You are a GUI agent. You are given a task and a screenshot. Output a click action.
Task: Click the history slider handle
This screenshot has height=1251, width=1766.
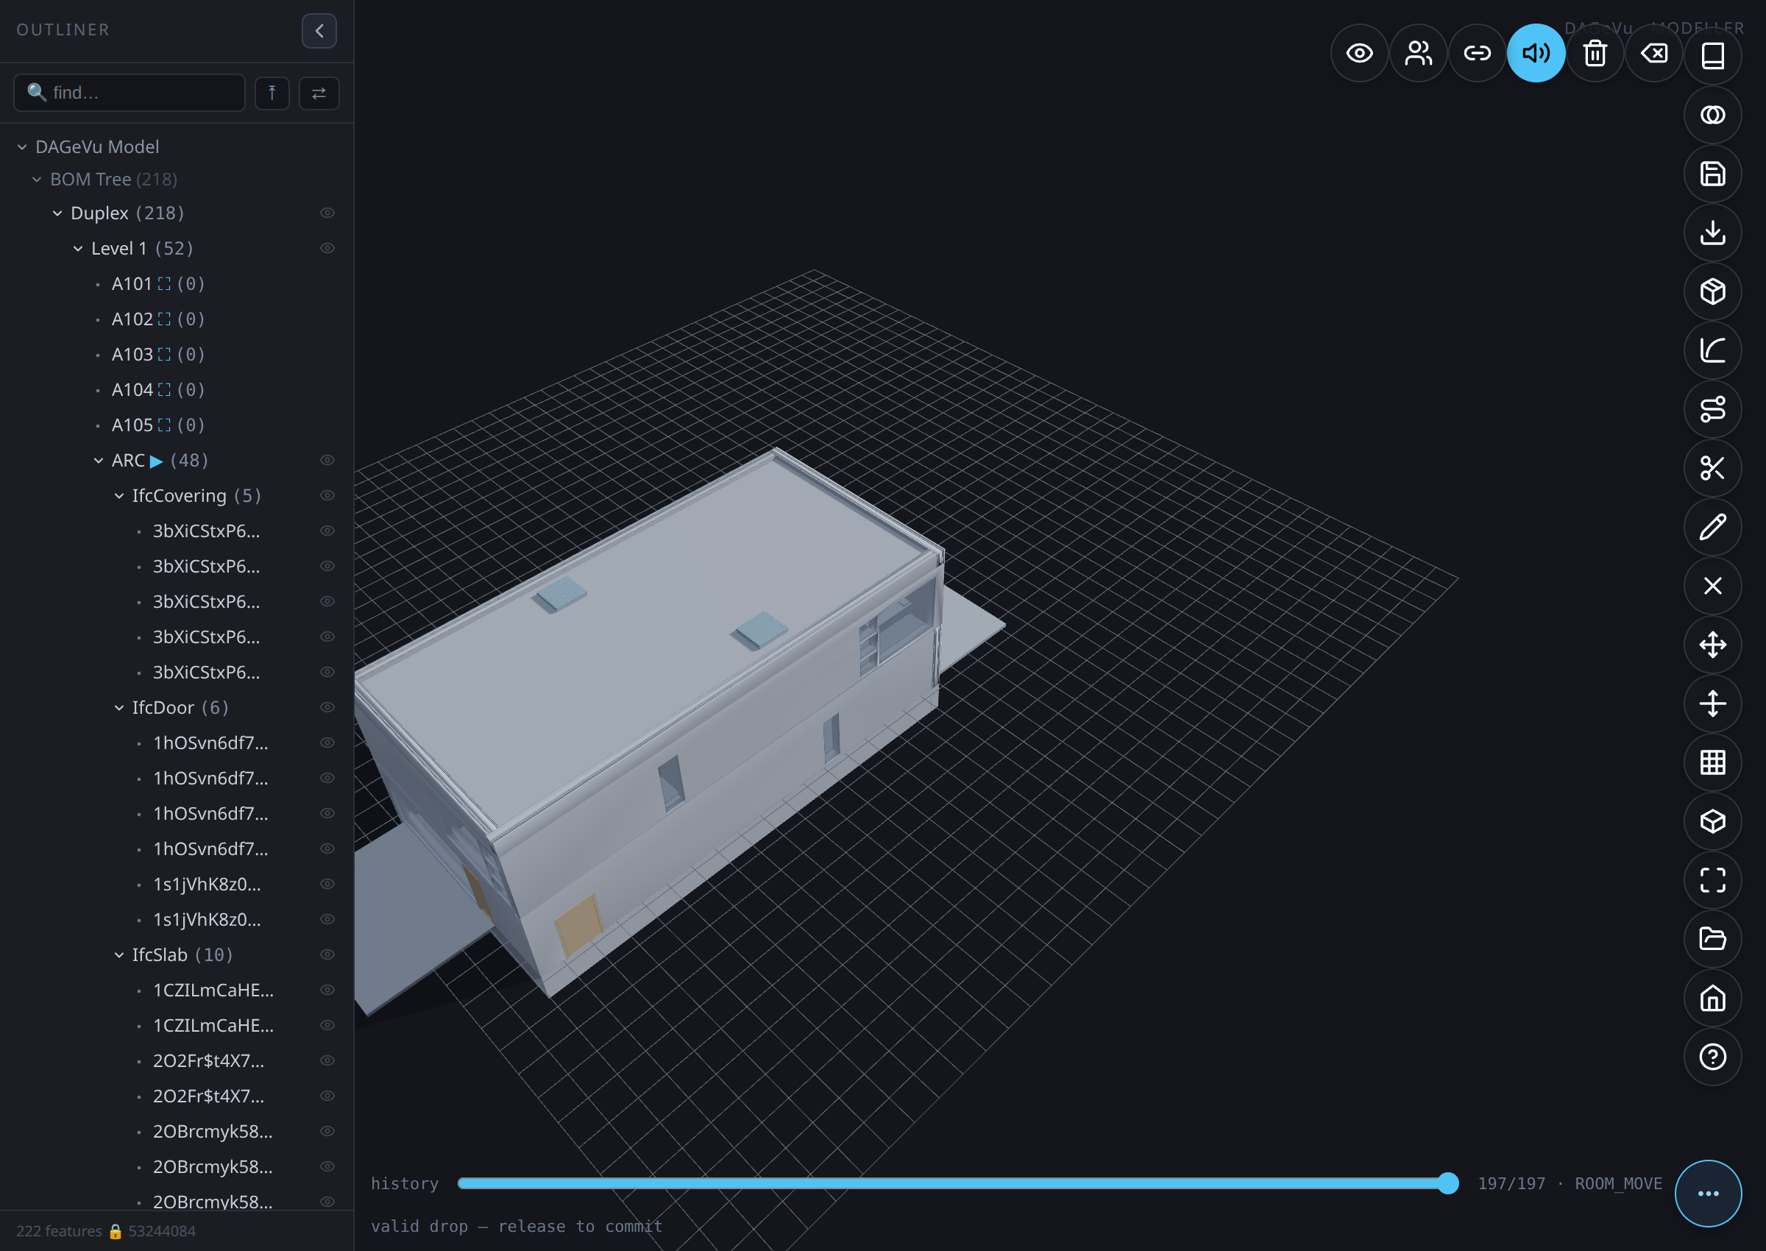pos(1448,1183)
